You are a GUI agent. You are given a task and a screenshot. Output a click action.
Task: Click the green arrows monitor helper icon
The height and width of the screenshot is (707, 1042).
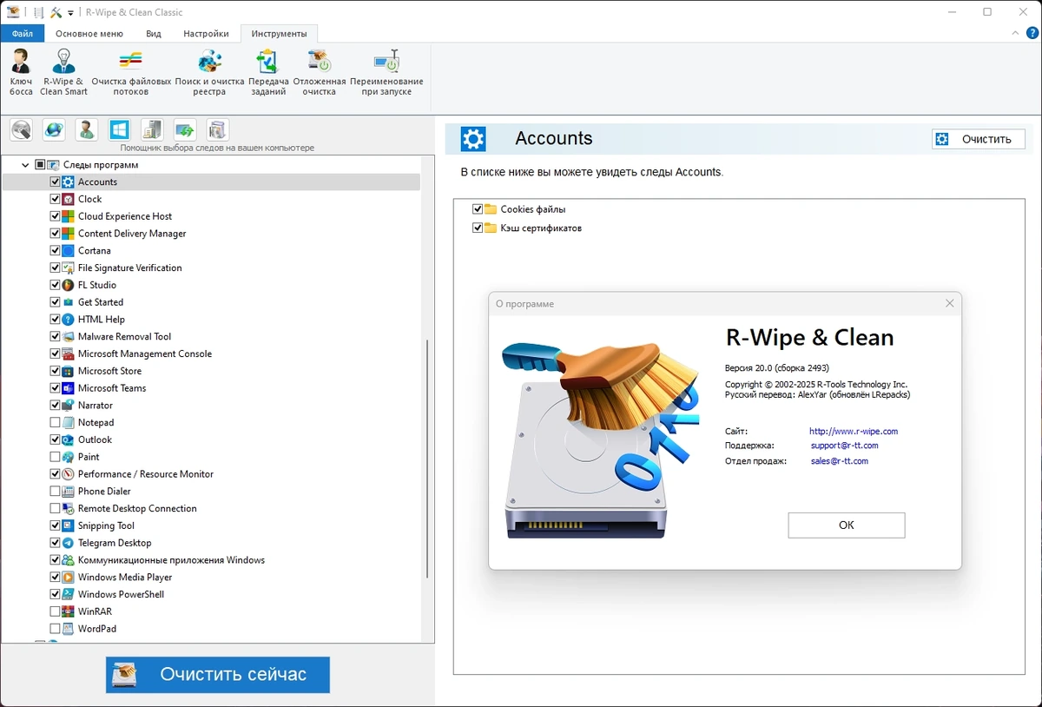(x=185, y=130)
